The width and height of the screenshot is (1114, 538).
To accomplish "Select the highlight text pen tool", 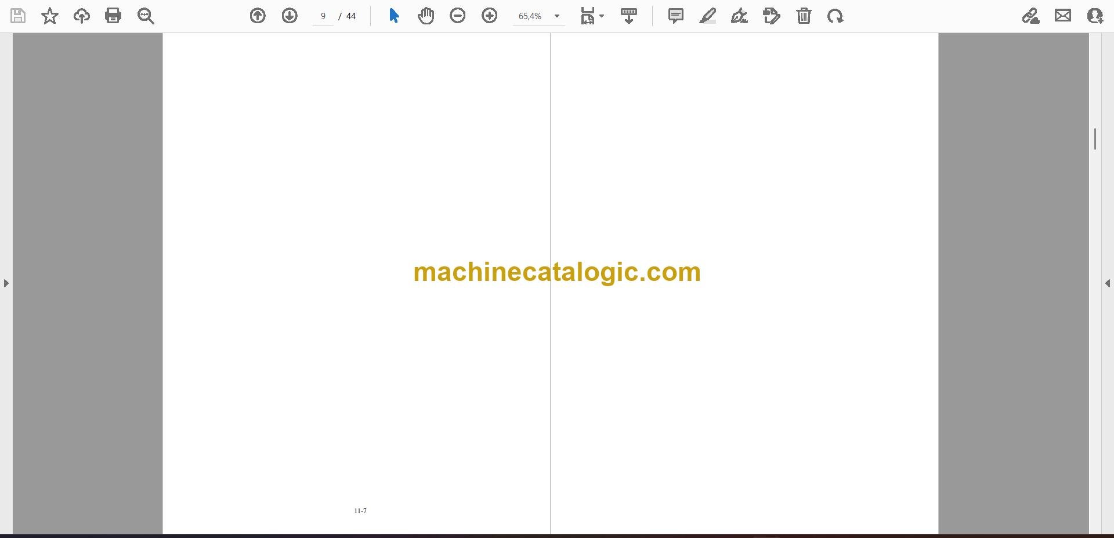I will [x=708, y=16].
